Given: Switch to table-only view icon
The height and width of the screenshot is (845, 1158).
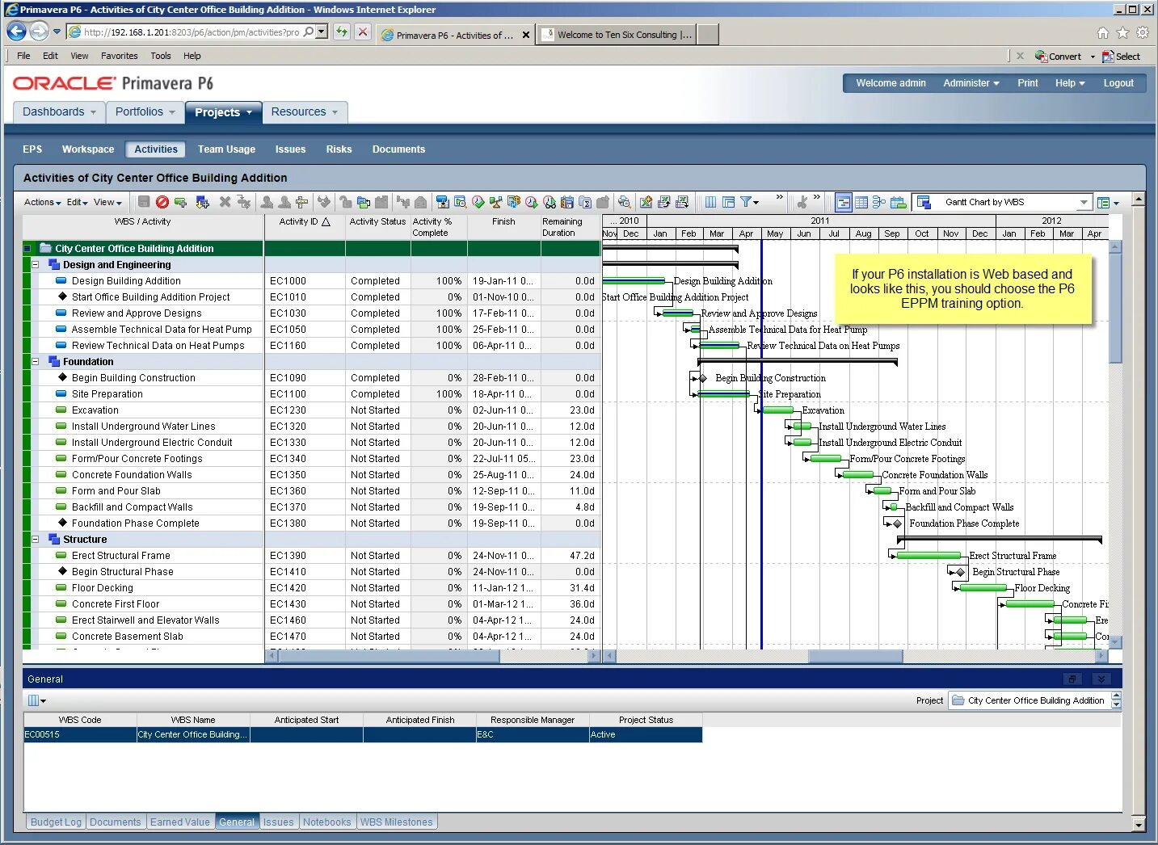Looking at the screenshot, I should pyautogui.click(x=861, y=202).
